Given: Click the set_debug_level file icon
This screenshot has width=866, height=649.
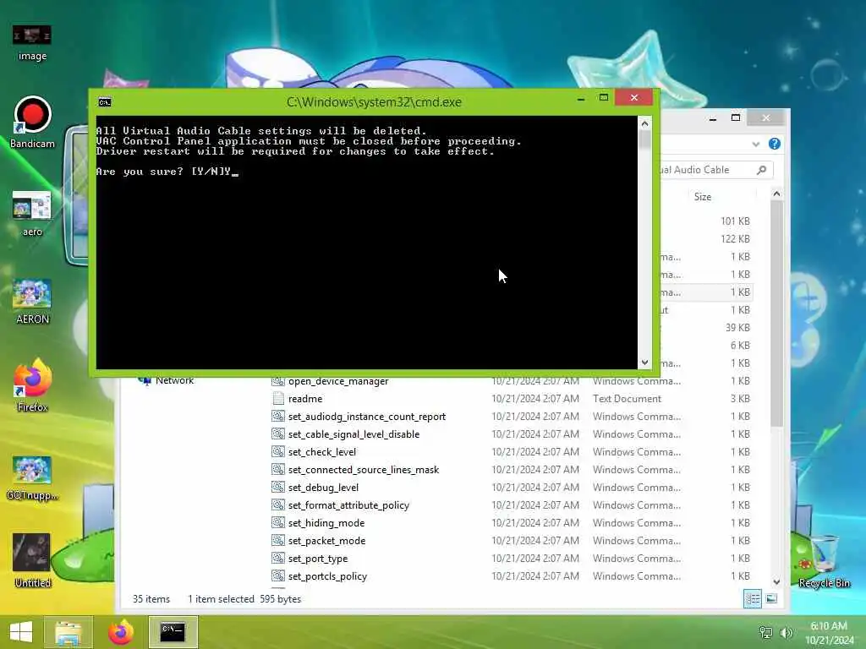Looking at the screenshot, I should [x=278, y=488].
